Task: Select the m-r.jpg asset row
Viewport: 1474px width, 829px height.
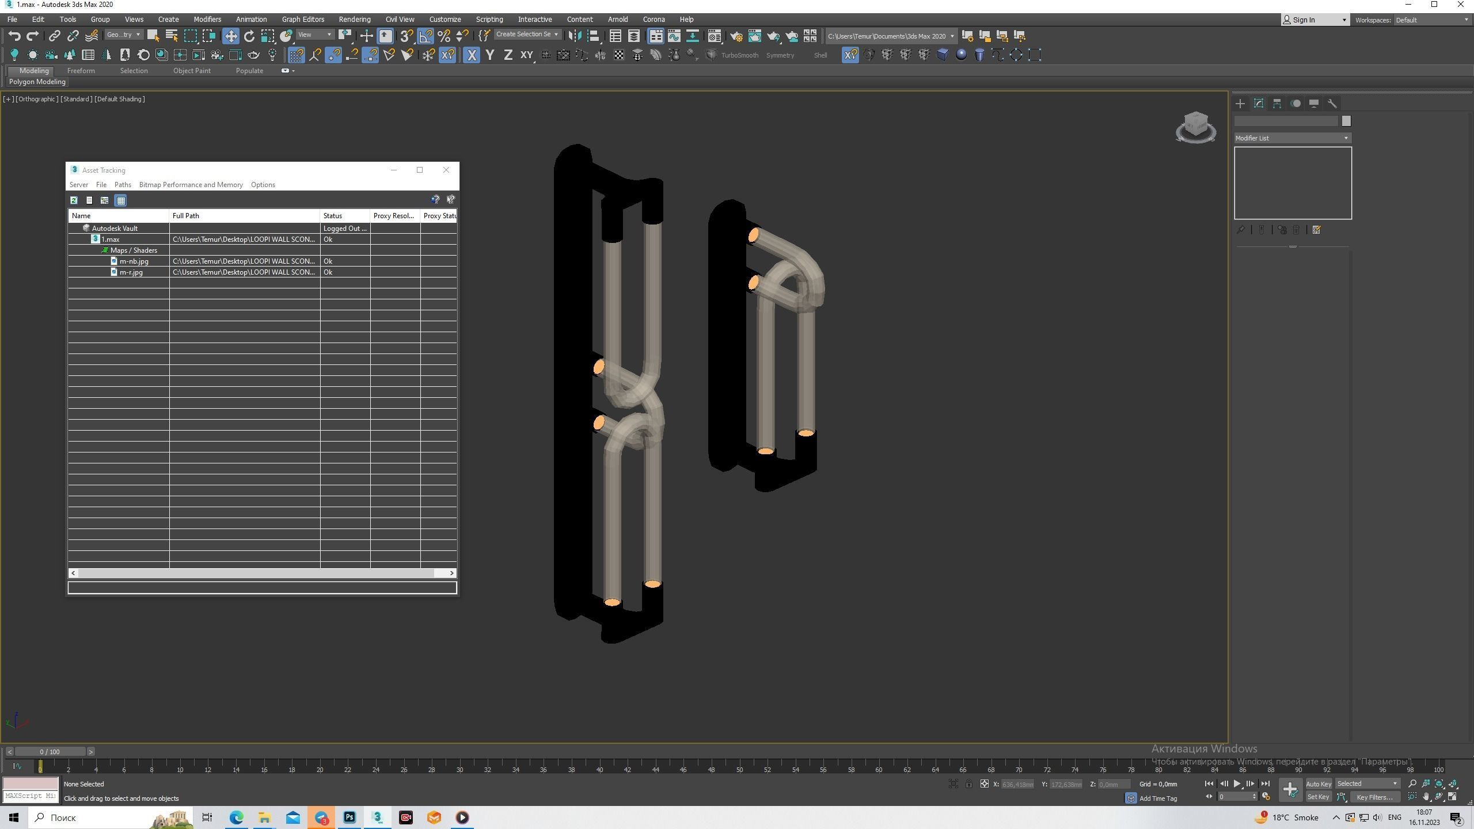Action: click(263, 272)
